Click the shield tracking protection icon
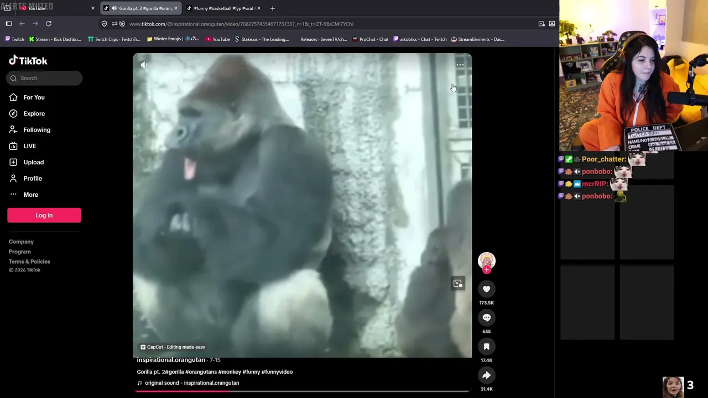Viewport: 708px width, 398px height. [104, 24]
